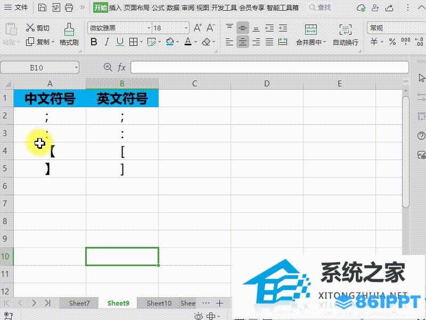Click the font color A icon
The image size is (426, 320).
tap(188, 42)
